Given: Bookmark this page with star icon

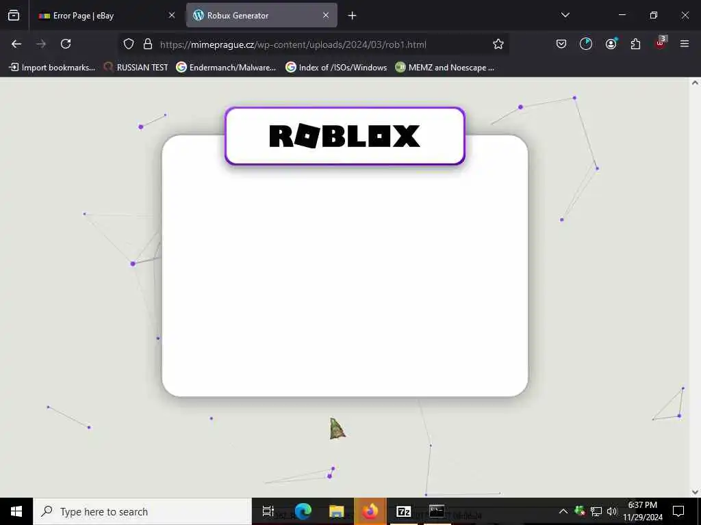Looking at the screenshot, I should coord(498,44).
